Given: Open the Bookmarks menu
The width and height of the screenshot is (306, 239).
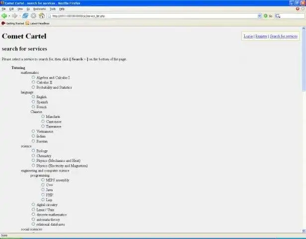Looking at the screenshot, I should pos(39,9).
